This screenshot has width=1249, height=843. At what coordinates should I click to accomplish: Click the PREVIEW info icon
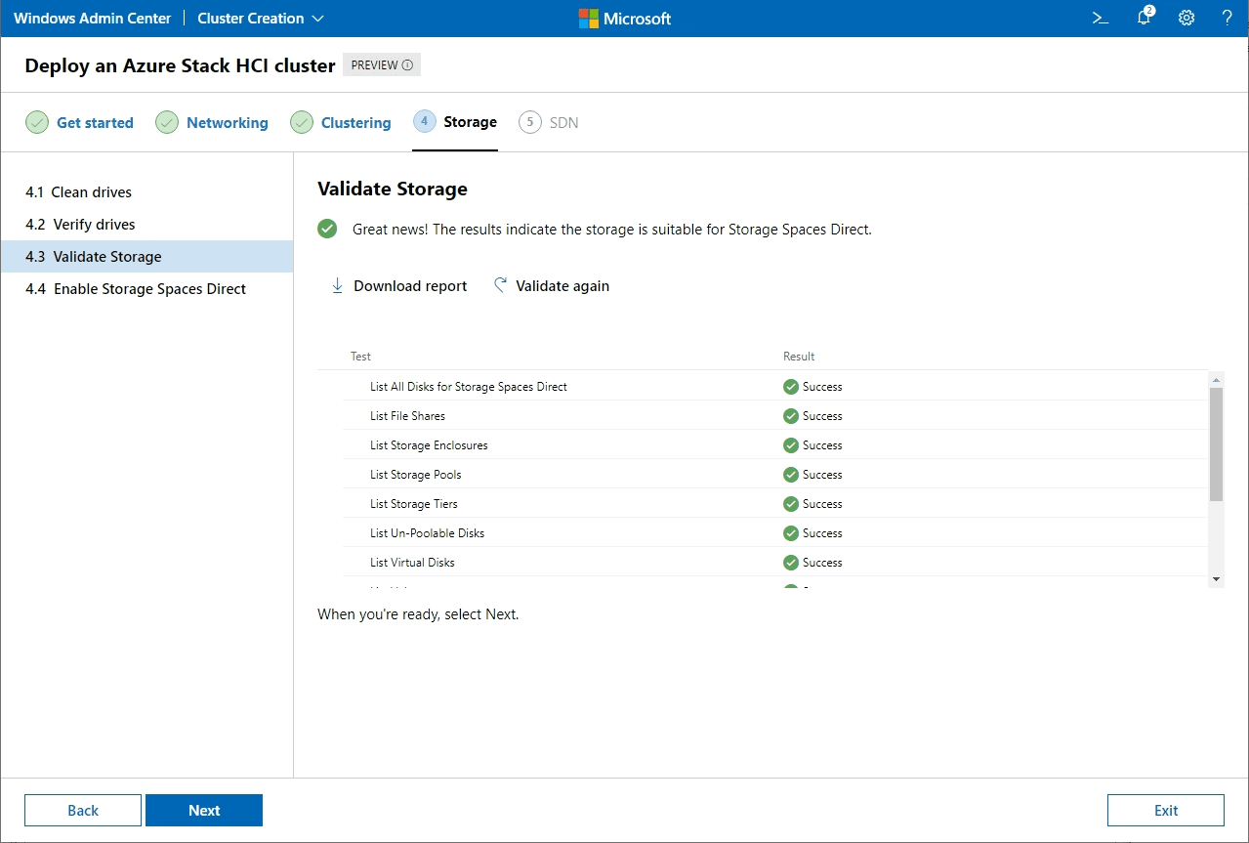[408, 63]
